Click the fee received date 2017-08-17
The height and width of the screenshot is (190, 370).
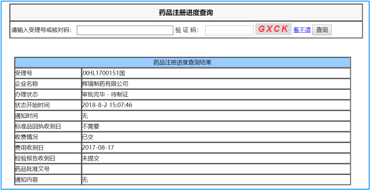coord(98,147)
